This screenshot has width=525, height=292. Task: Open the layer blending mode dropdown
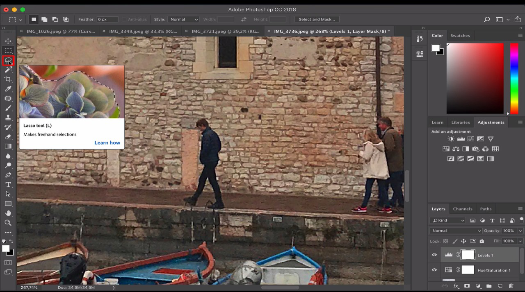coord(456,231)
